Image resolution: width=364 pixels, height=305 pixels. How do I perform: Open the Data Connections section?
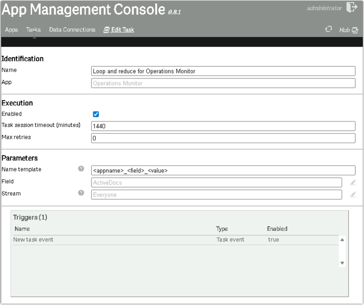[72, 30]
